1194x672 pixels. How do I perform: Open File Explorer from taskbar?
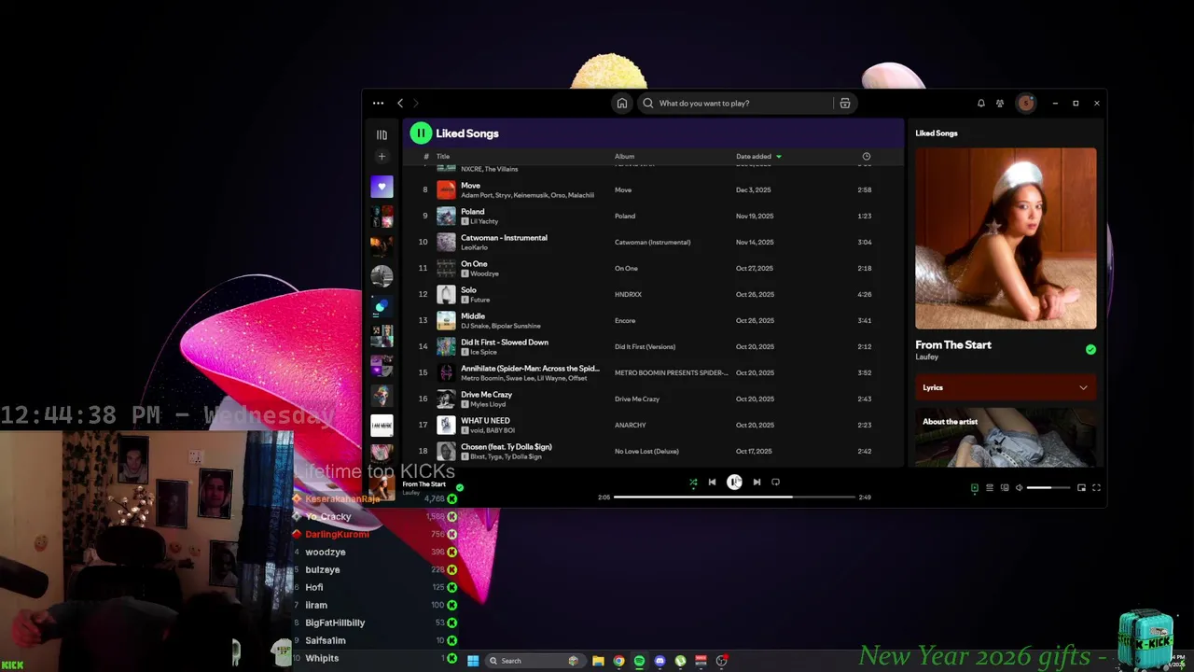tap(598, 661)
